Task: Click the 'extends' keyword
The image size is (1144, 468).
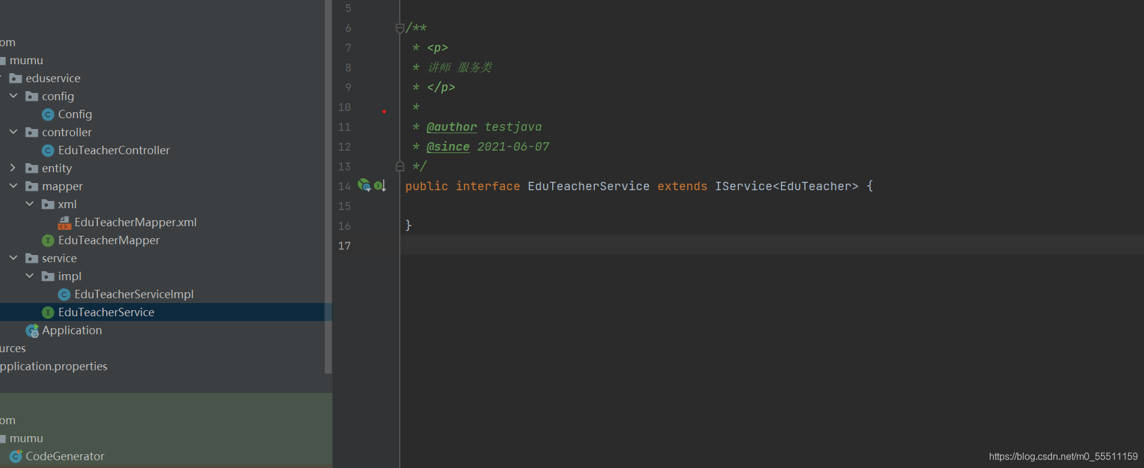Action: click(x=682, y=186)
